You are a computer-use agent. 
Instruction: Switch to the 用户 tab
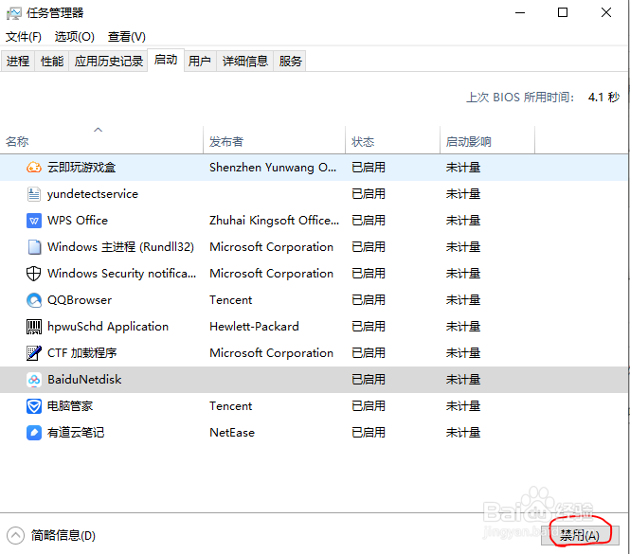pos(200,61)
